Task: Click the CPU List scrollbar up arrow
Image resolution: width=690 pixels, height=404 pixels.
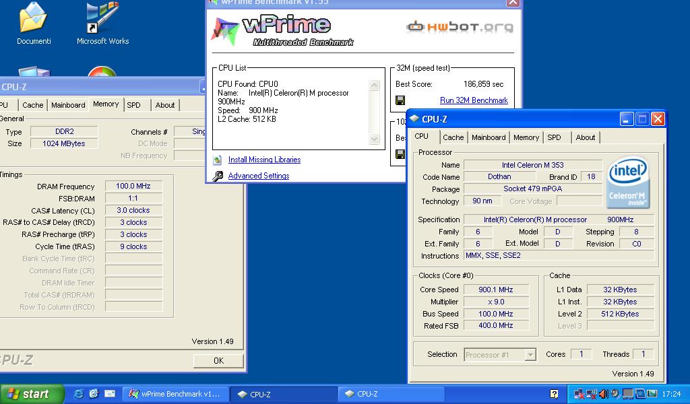Action: [375, 86]
